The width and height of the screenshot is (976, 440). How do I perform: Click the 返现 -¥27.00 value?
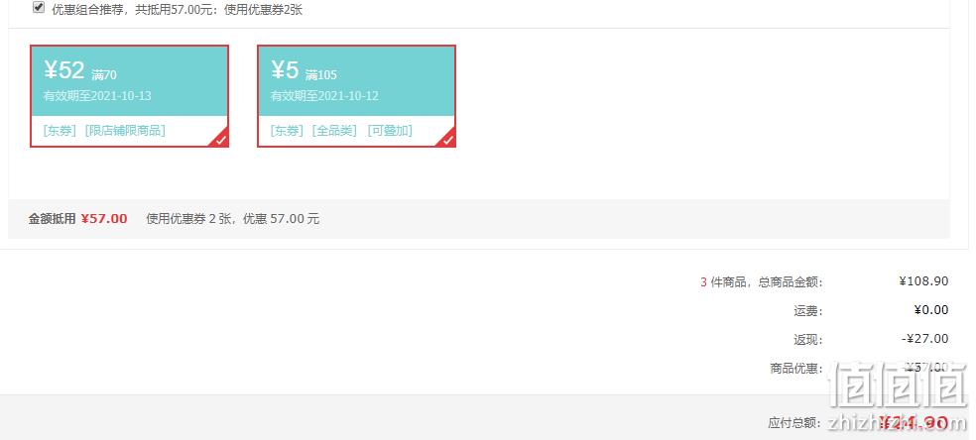click(x=925, y=339)
